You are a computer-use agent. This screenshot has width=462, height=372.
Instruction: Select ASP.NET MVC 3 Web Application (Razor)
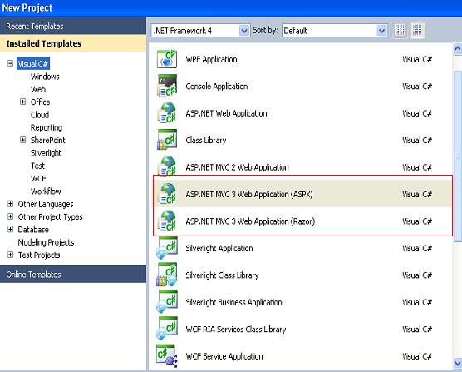[x=302, y=221]
